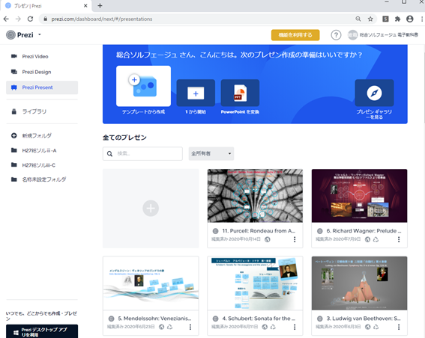Click title 6. Richard Wagner: Prelude
Image resolution: width=425 pixels, height=338 pixels.
(364, 231)
